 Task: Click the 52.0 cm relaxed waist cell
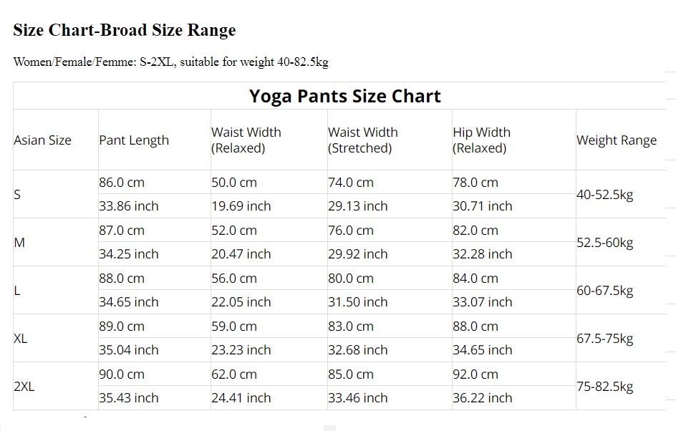click(234, 231)
